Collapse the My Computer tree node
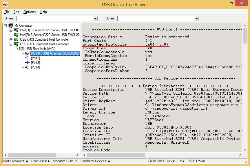Image resolution: width=250 pixels, height=166 pixels. 6,26
